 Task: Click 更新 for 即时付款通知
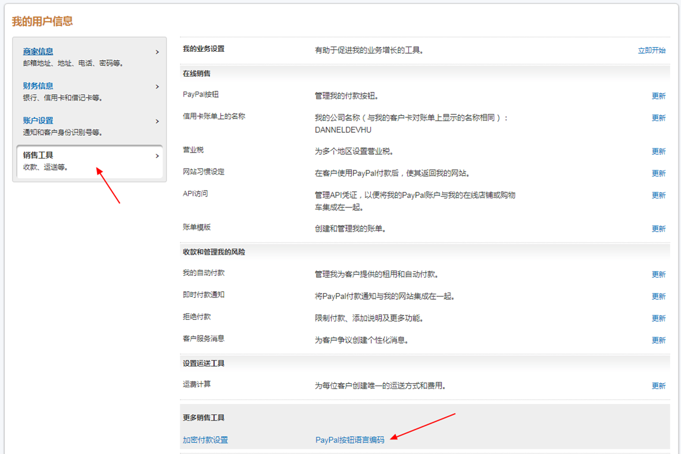pyautogui.click(x=658, y=297)
